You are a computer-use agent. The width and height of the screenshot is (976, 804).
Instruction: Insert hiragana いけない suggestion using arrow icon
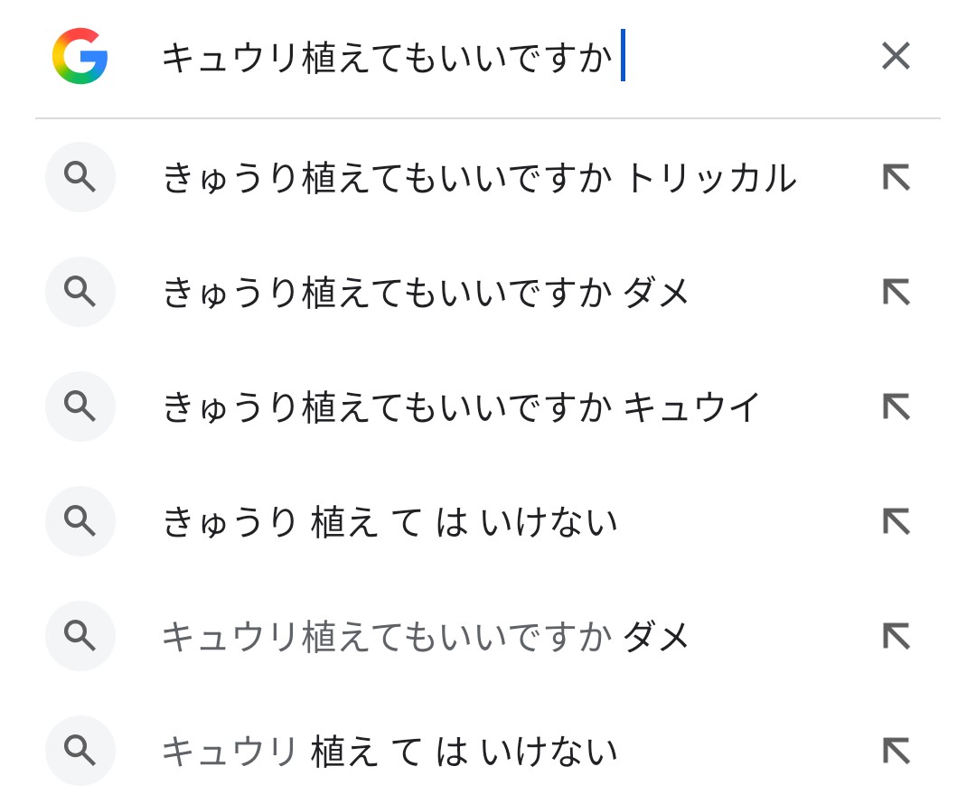(896, 522)
